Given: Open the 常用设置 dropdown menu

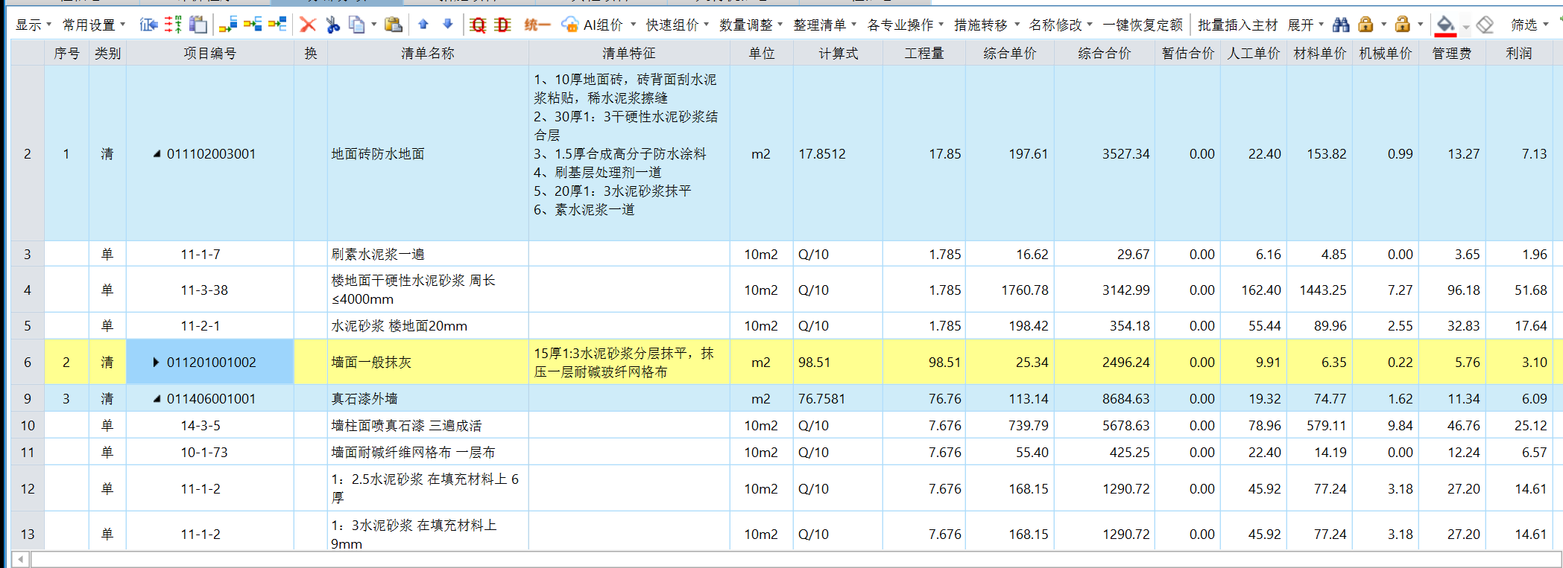Looking at the screenshot, I should pos(94,25).
